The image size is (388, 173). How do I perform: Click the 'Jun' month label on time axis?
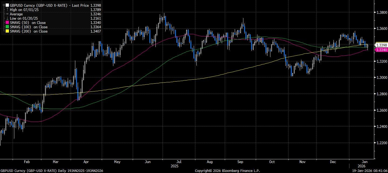(x=148, y=162)
